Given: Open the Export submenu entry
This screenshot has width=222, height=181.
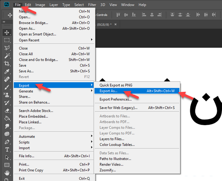Looking at the screenshot, I should click(54, 85).
